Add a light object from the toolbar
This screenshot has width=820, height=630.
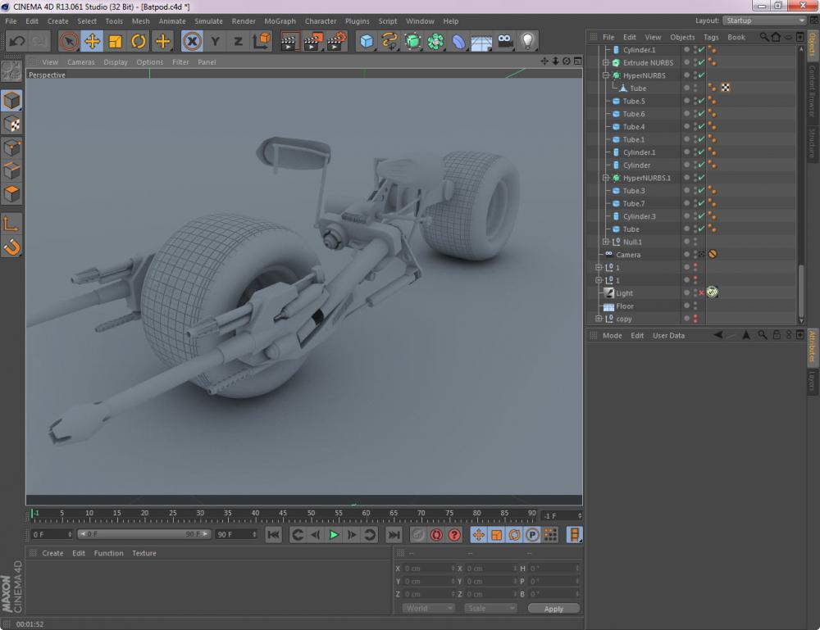pyautogui.click(x=528, y=41)
